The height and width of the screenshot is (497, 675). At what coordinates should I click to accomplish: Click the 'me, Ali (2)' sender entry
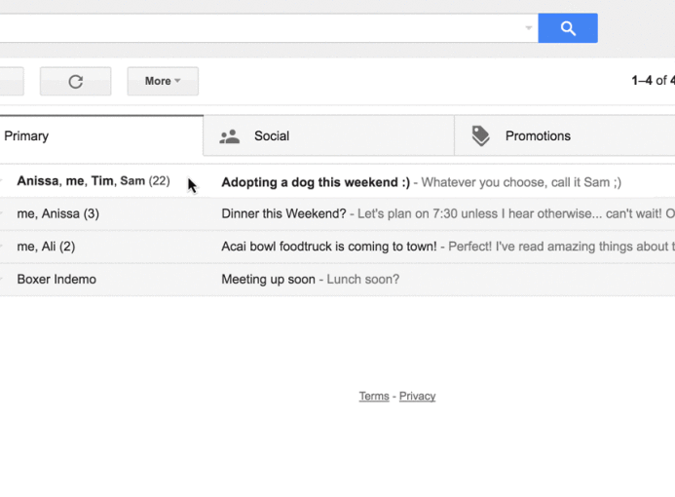pos(46,247)
